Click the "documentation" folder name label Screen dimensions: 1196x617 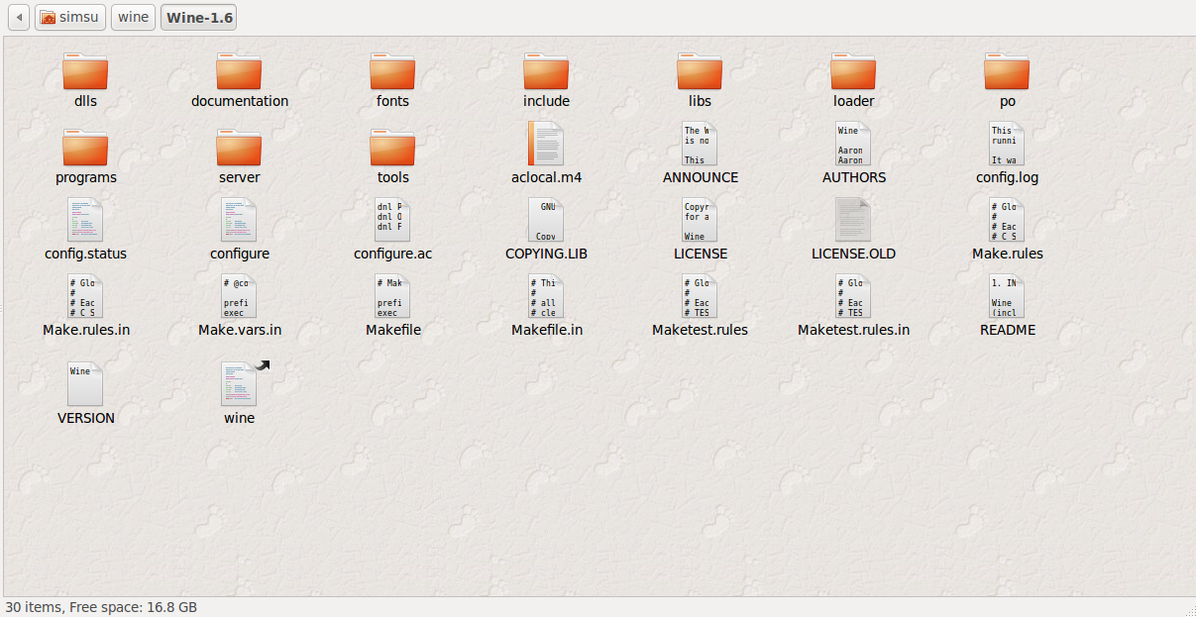coord(240,101)
